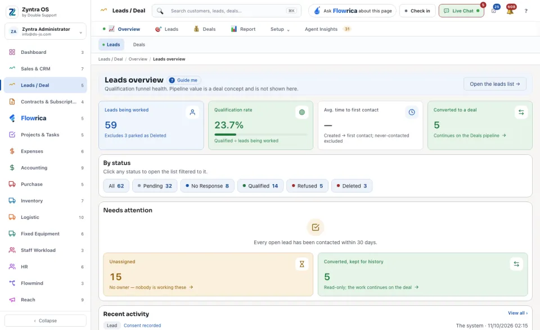Switch to the Leads top tab
The height and width of the screenshot is (330, 540).
tap(166, 29)
